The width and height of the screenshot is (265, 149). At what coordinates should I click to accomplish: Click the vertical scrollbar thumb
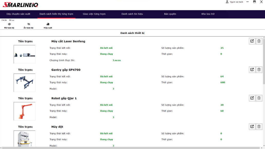click(264, 62)
